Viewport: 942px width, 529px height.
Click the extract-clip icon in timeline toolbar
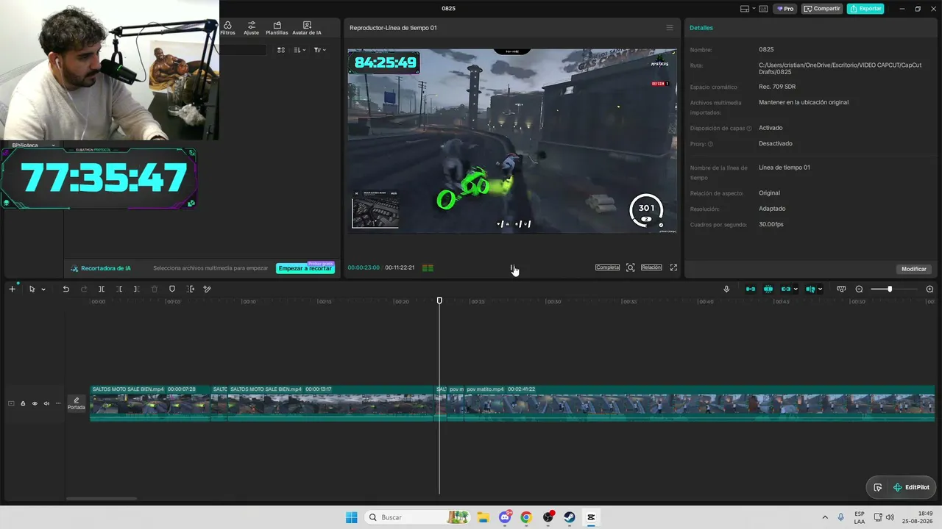(191, 289)
